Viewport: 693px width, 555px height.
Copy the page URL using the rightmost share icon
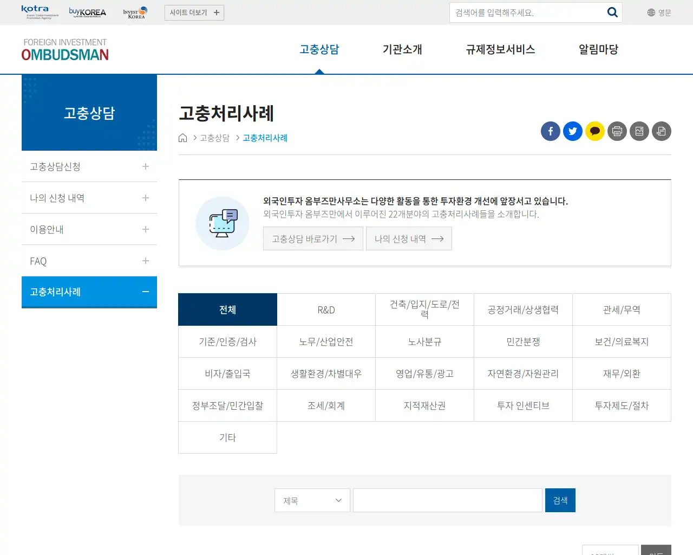click(x=661, y=131)
